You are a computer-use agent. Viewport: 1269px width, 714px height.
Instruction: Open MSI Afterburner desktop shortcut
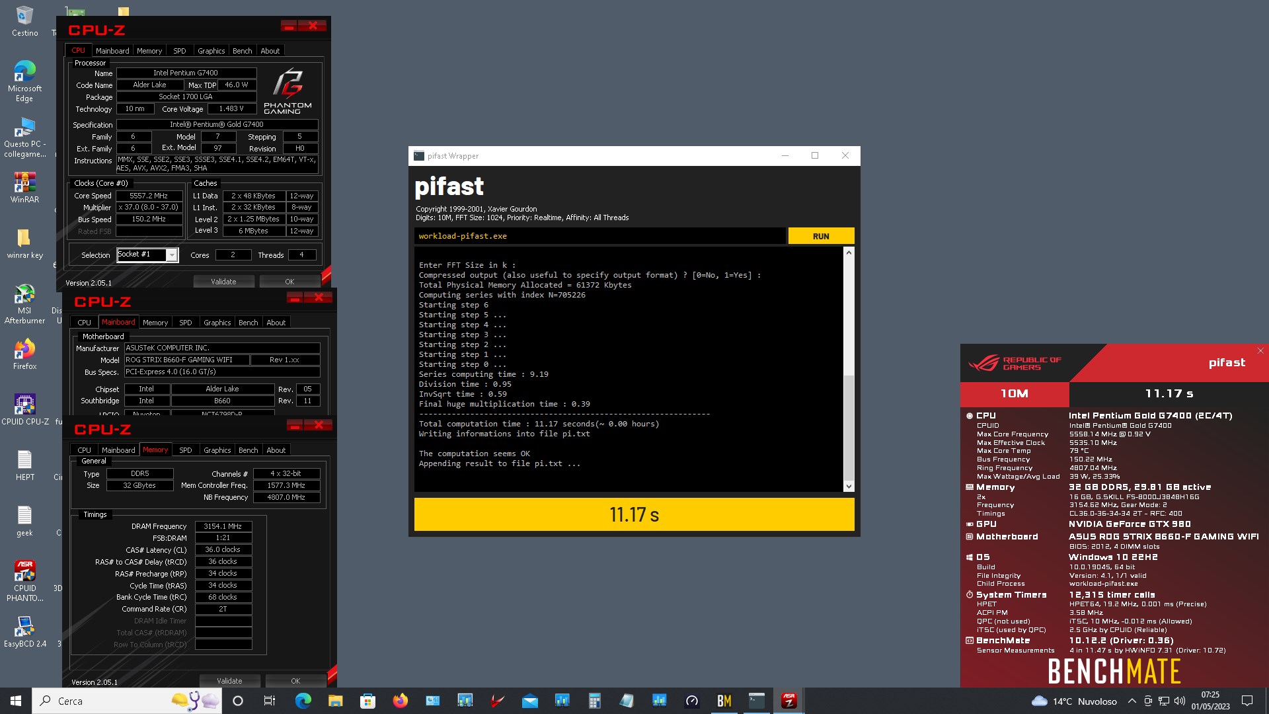pyautogui.click(x=24, y=304)
